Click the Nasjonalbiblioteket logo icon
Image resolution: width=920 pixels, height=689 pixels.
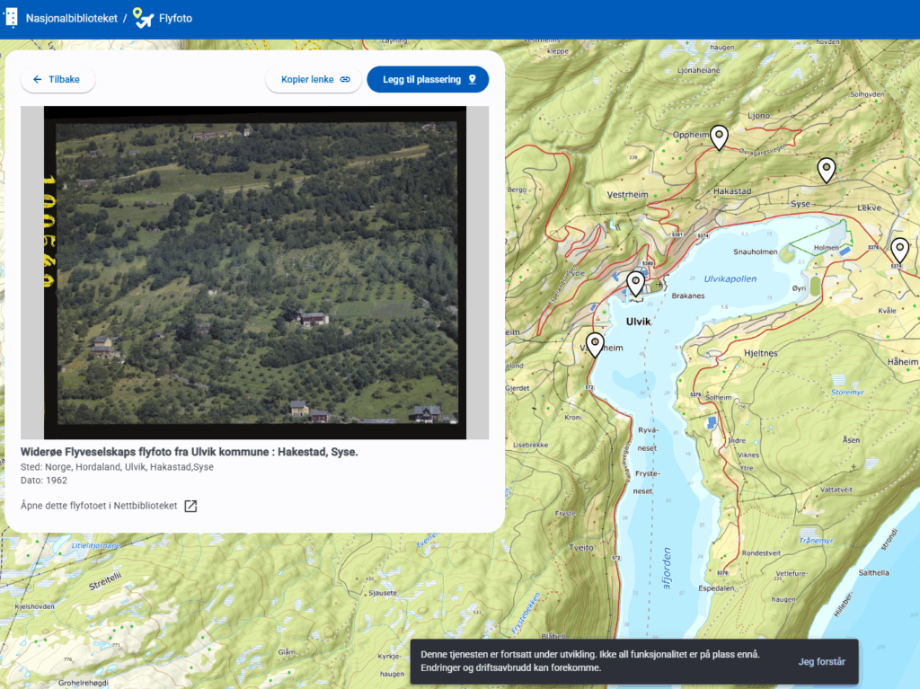(x=11, y=18)
